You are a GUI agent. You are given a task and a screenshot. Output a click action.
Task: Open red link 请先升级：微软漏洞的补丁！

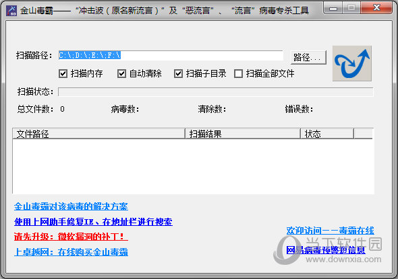[x=71, y=237]
